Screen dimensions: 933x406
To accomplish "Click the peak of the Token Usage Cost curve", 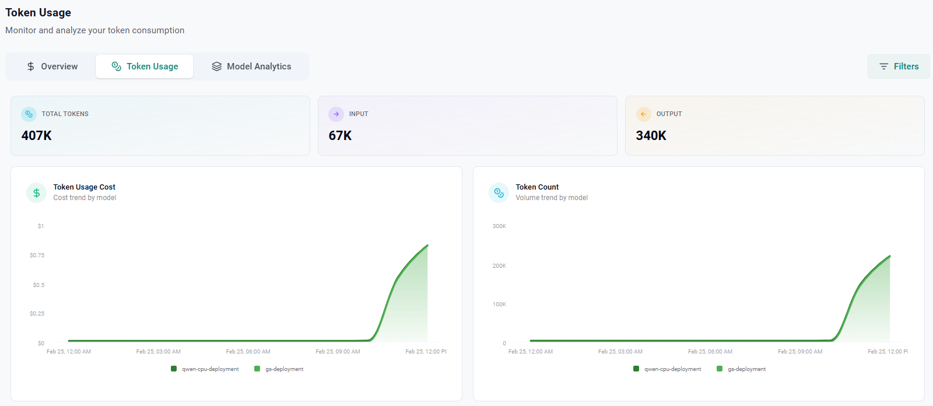I will click(x=427, y=246).
